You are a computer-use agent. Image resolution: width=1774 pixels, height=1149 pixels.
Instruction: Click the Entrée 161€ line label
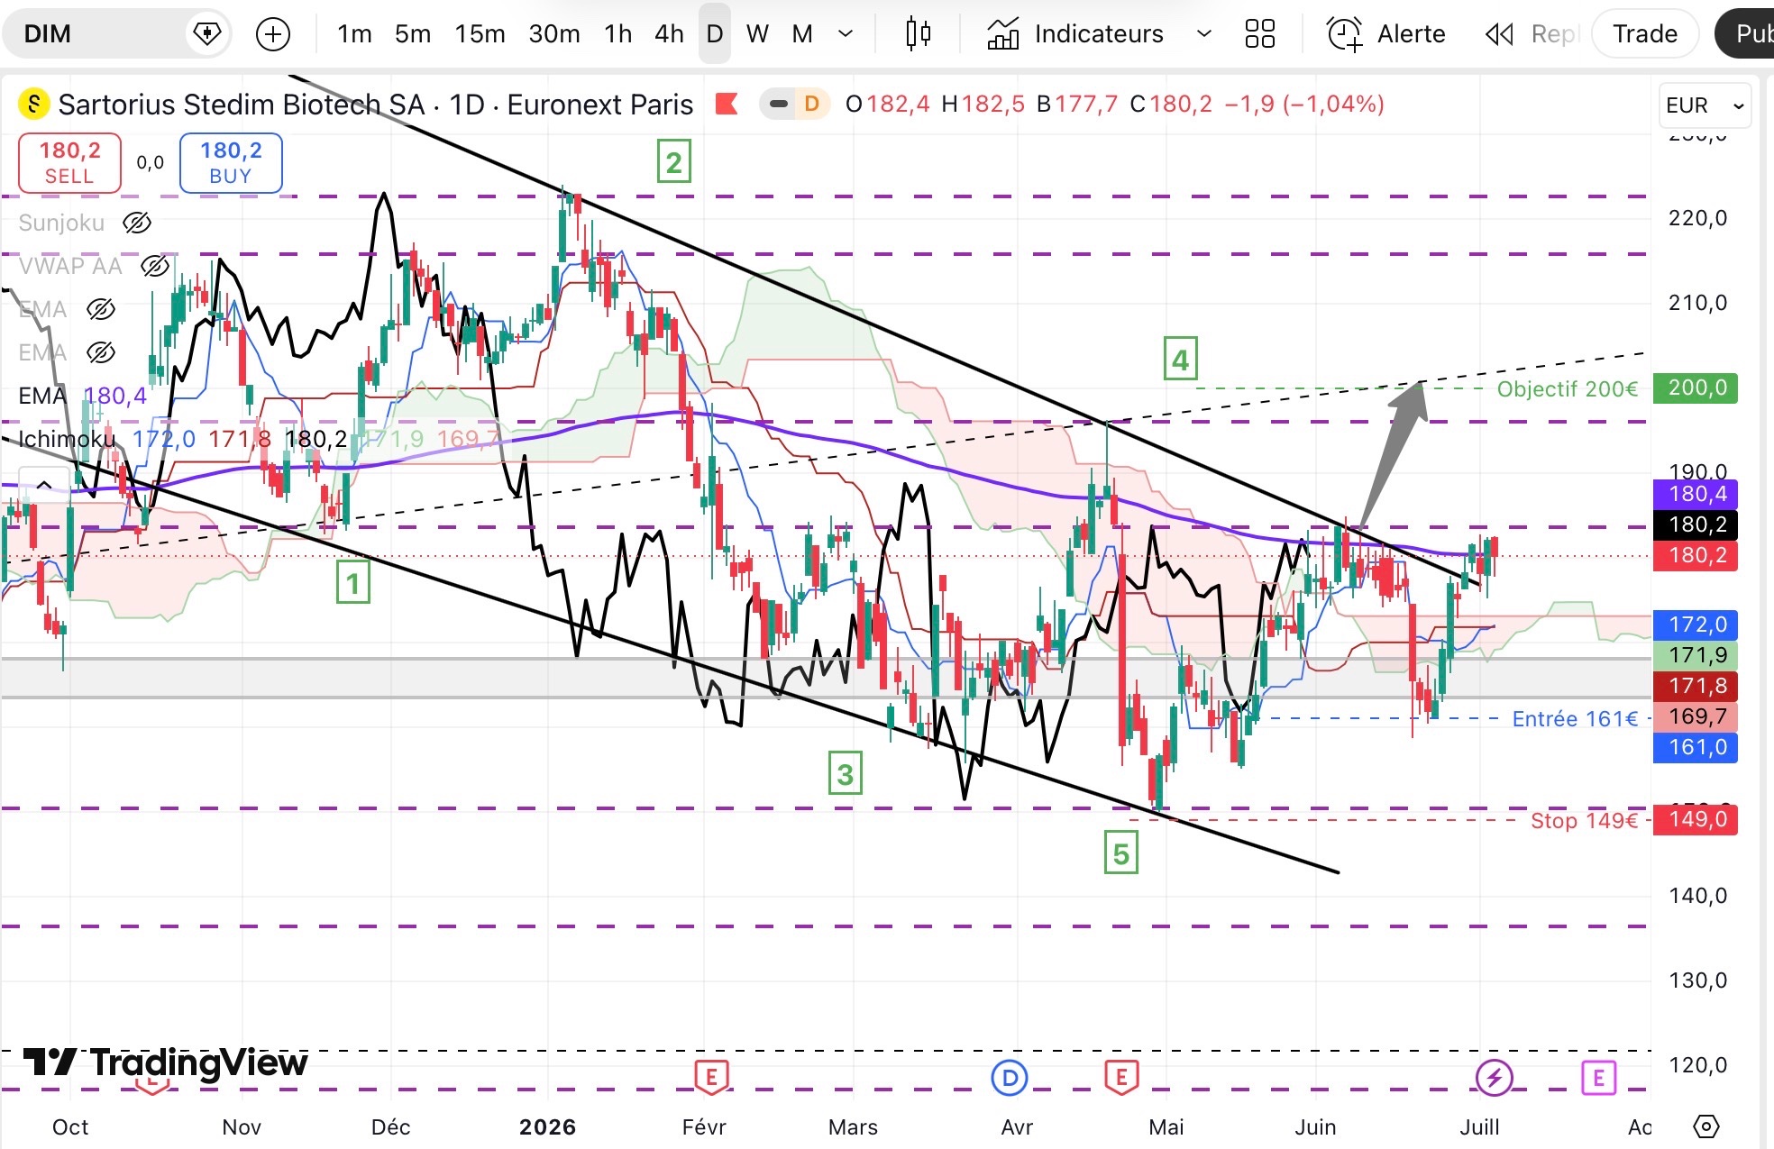click(1575, 718)
